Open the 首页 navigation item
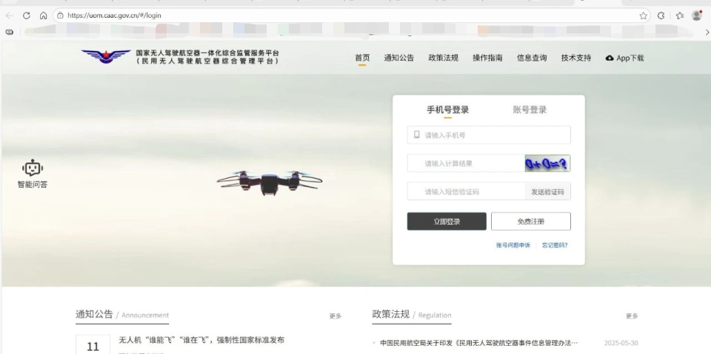Image resolution: width=711 pixels, height=354 pixels. click(x=362, y=58)
